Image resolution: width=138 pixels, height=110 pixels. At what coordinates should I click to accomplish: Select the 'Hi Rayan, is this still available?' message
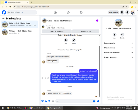(x=58, y=57)
